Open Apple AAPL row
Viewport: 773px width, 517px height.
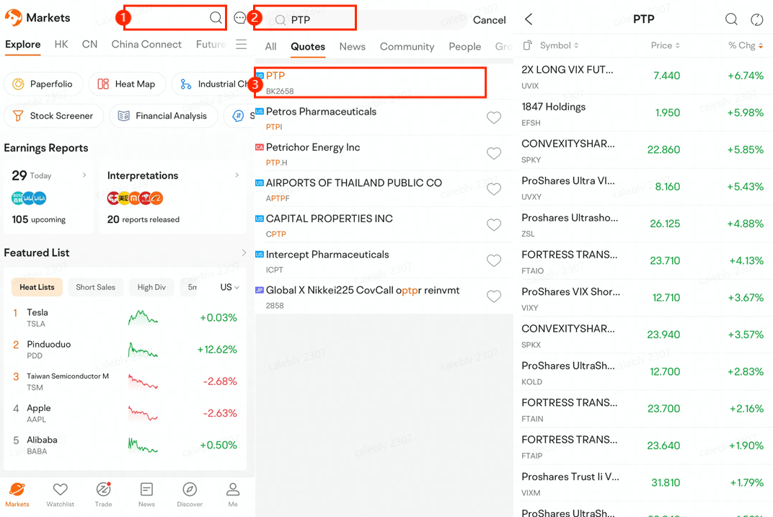coord(125,413)
